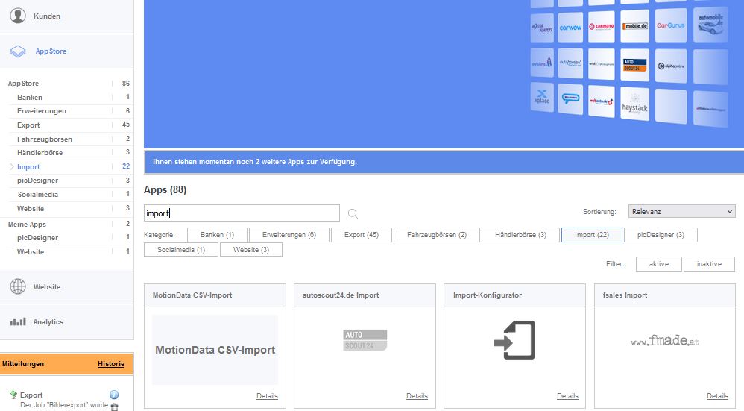
Task: Select the Socialmedia (1) category filter
Action: (180, 250)
